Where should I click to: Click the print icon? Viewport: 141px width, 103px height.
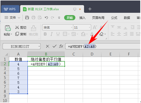pyautogui.click(x=33, y=18)
